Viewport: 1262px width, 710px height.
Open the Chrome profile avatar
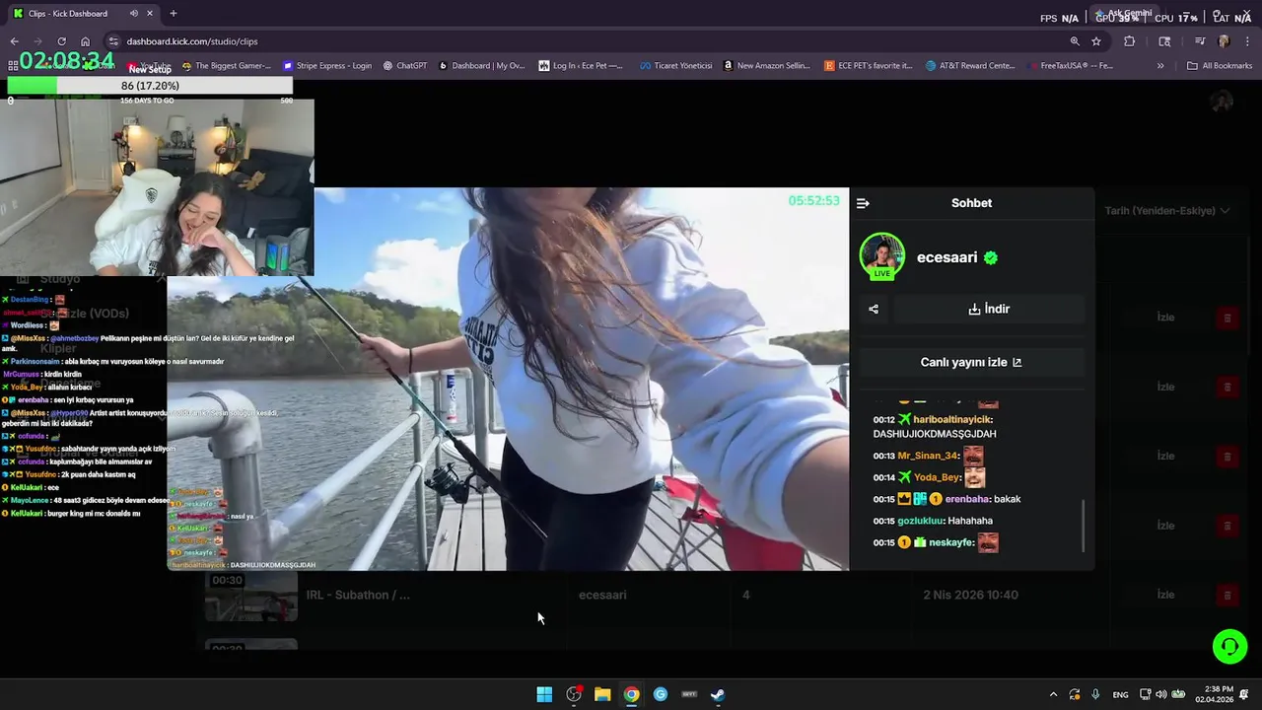(1225, 41)
